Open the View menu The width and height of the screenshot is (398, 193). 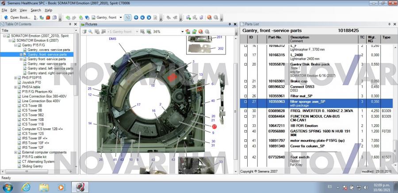[x=23, y=10]
